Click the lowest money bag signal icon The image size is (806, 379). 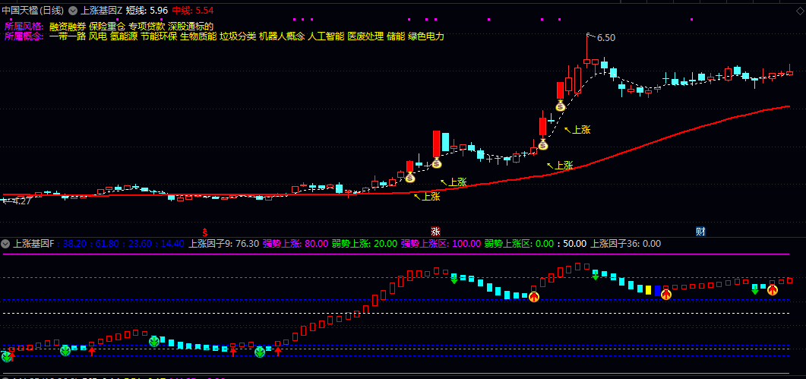pyautogui.click(x=409, y=178)
